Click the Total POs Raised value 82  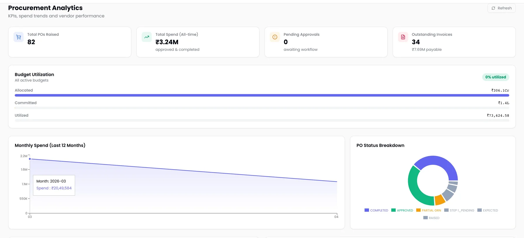31,42
